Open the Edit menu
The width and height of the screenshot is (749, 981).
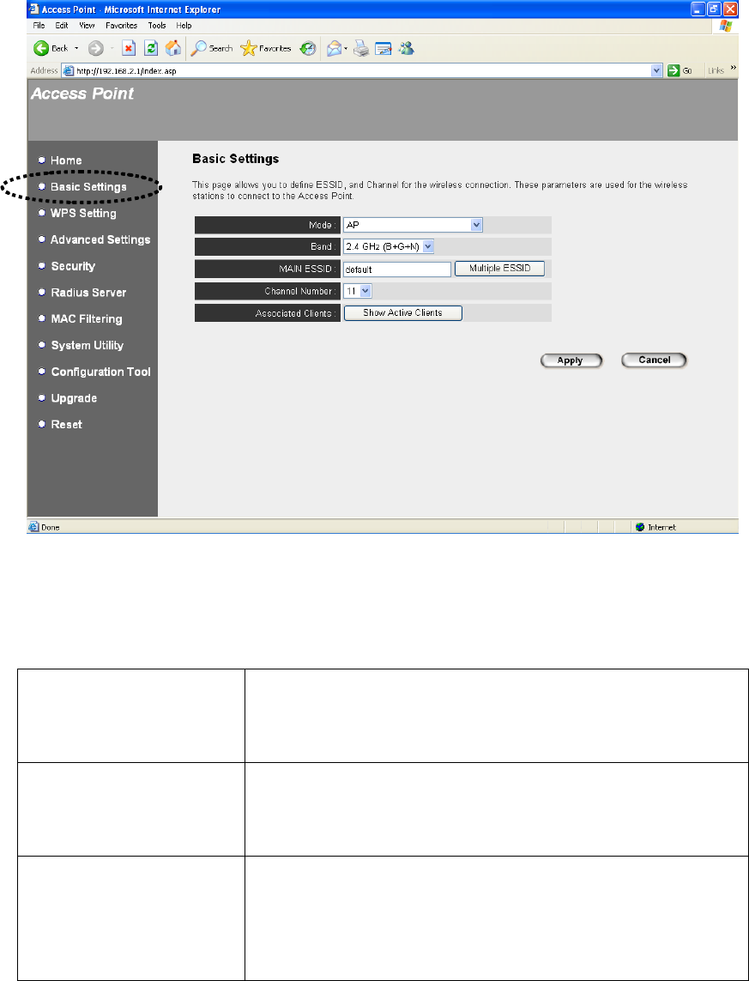point(62,26)
